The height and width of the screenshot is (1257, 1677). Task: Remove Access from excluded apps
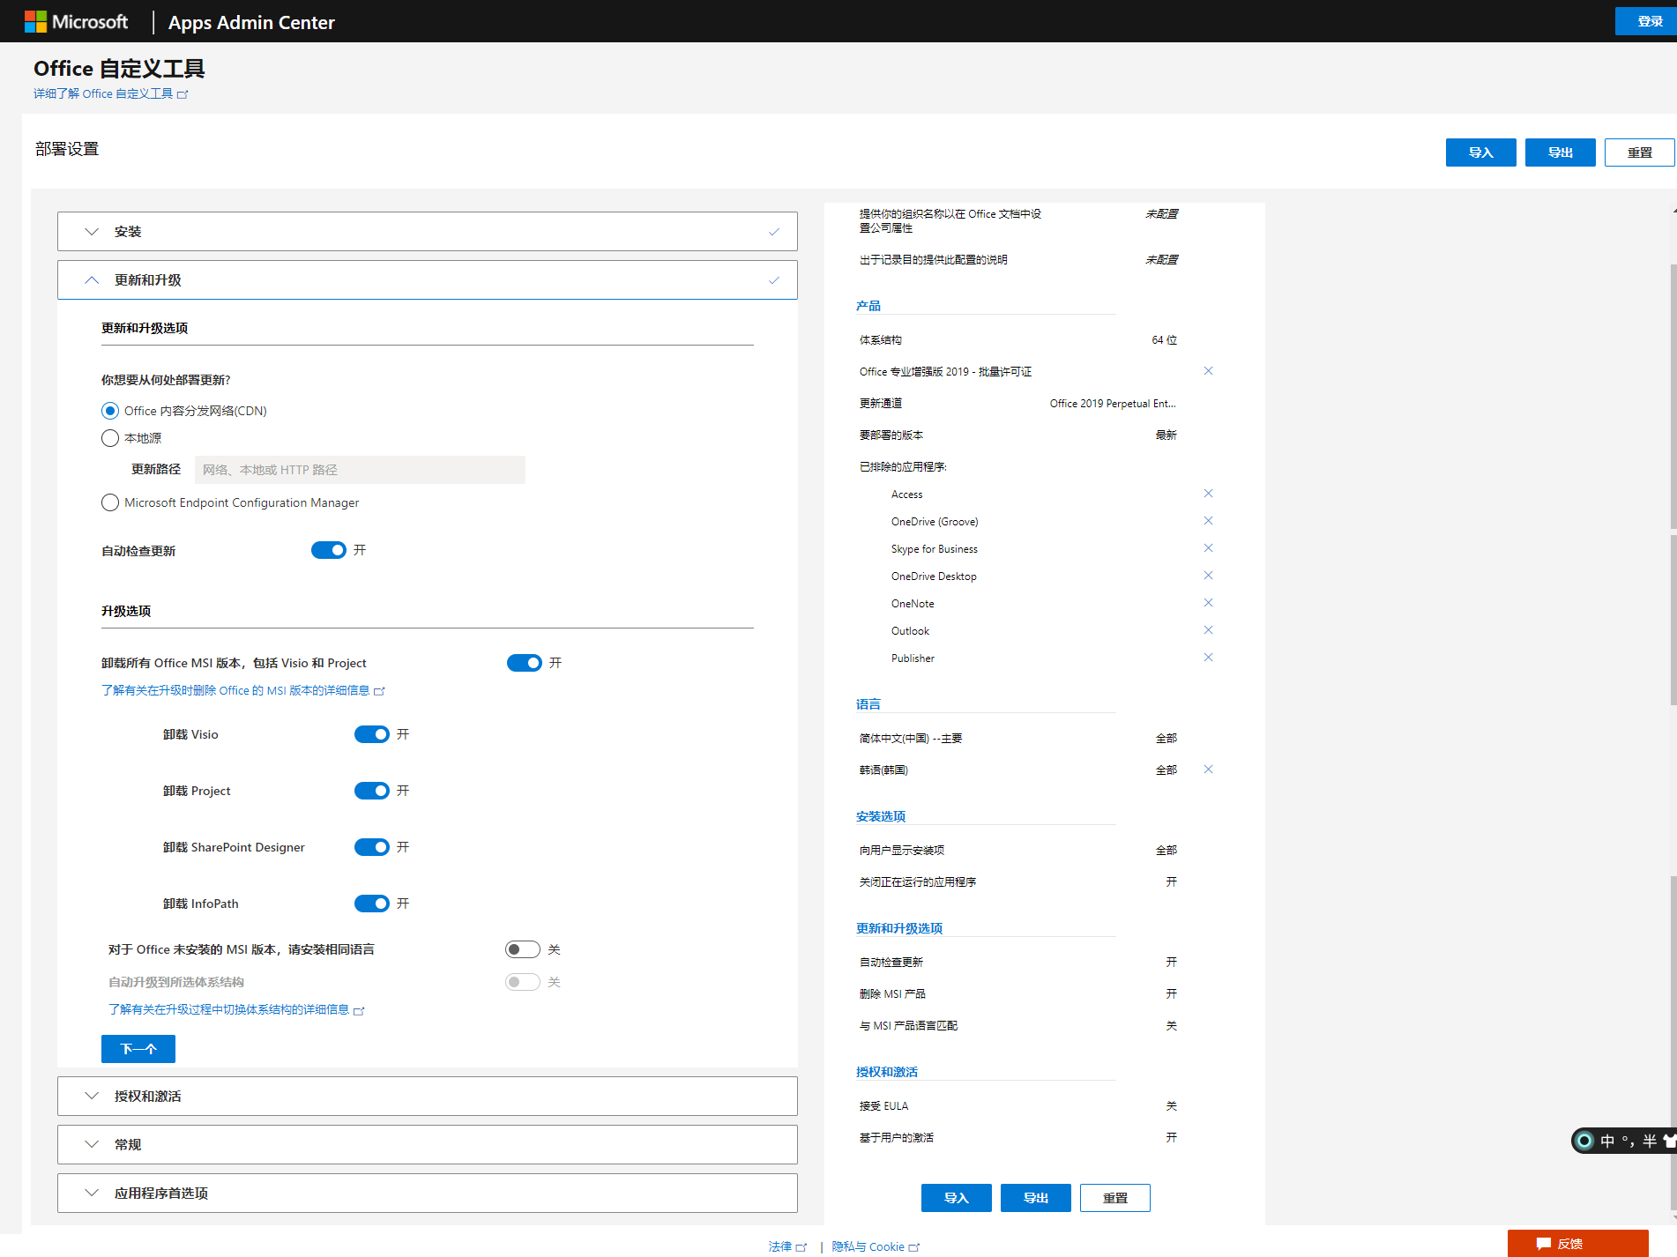click(x=1208, y=494)
